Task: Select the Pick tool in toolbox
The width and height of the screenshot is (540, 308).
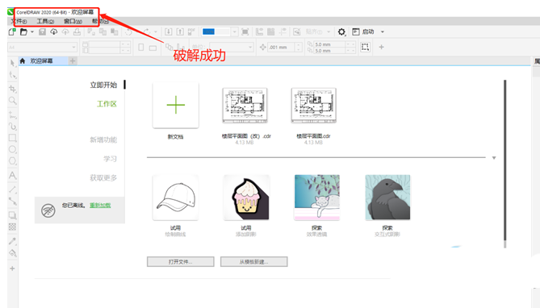Action: (x=13, y=63)
